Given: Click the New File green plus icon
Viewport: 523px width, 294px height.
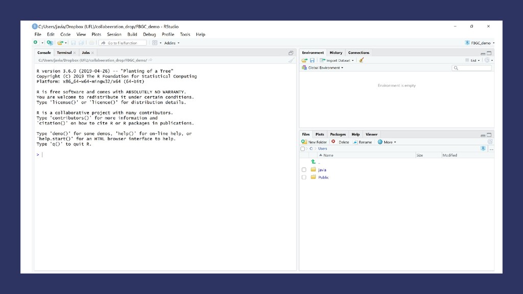Looking at the screenshot, I should click(x=35, y=43).
